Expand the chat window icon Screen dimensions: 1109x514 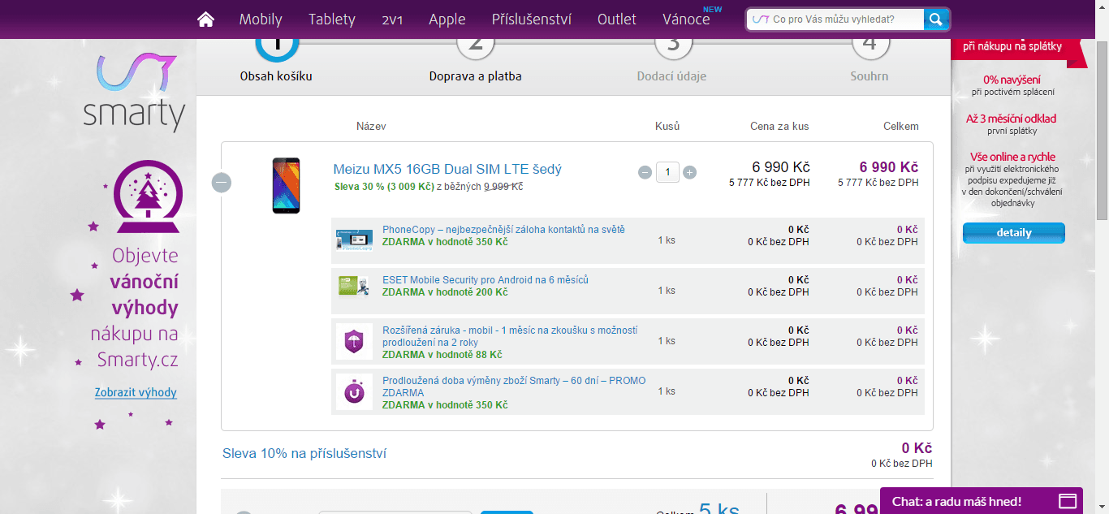[x=1068, y=501]
